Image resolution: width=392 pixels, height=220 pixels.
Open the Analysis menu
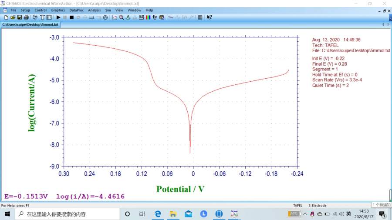94,10
